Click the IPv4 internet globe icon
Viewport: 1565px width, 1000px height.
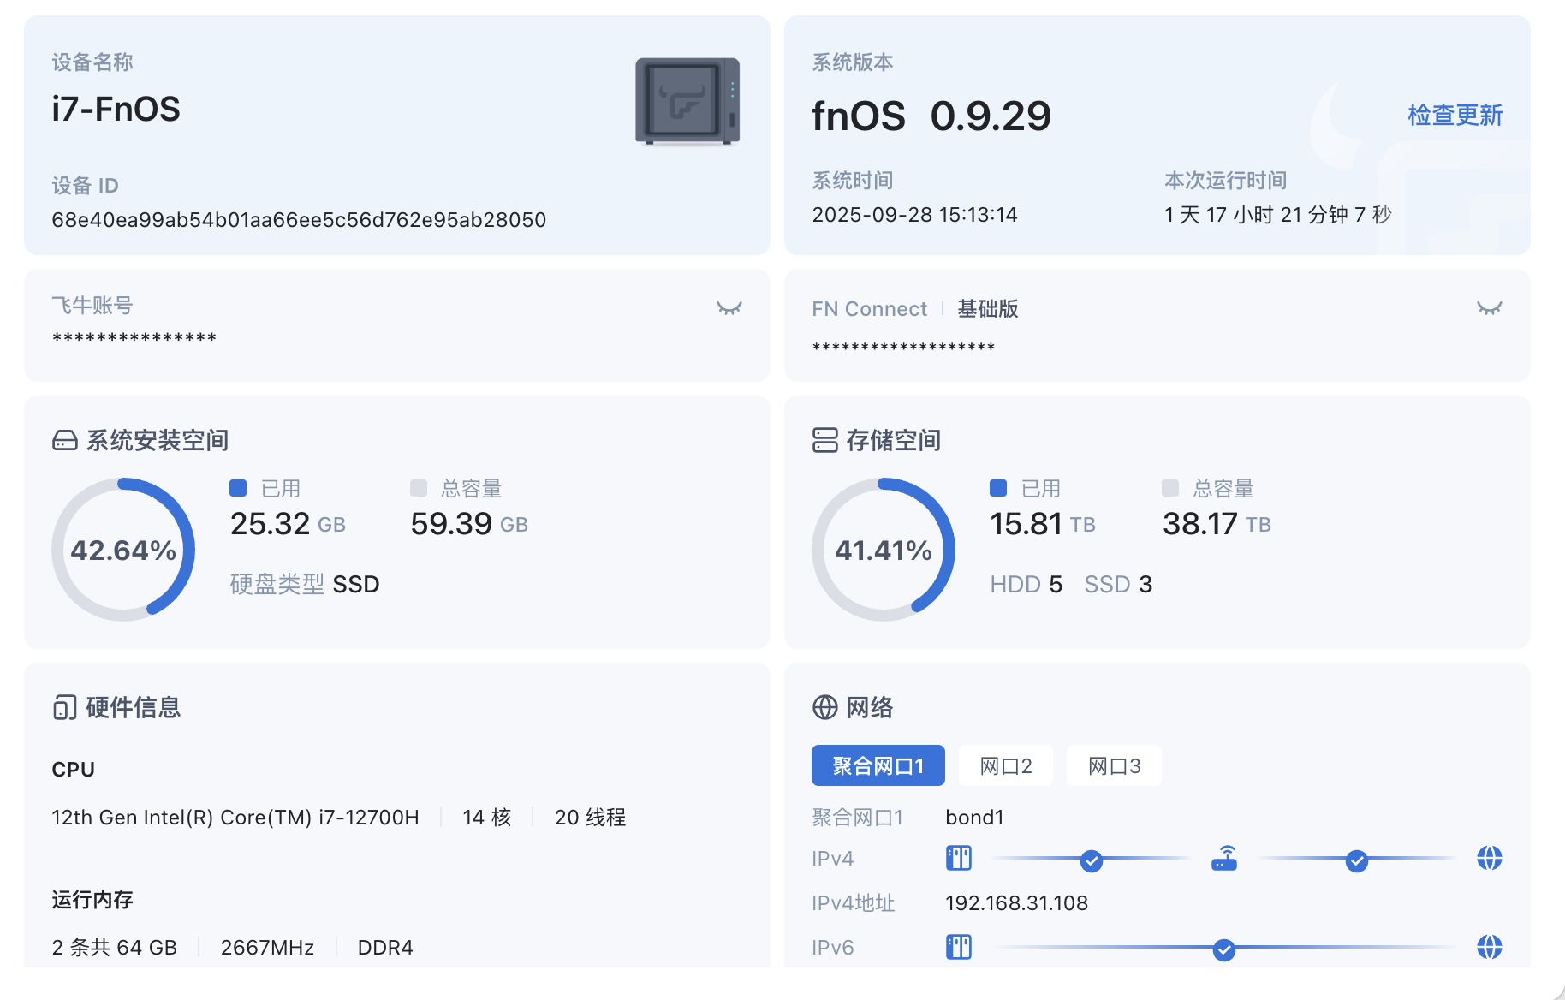coord(1489,858)
